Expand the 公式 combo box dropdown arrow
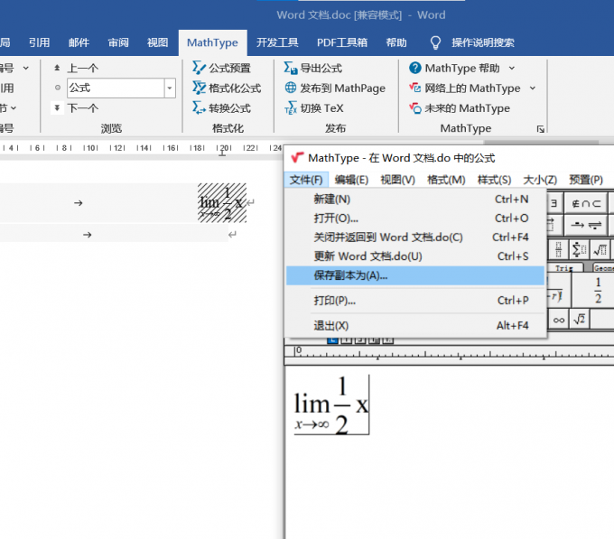Image resolution: width=614 pixels, height=539 pixels. click(x=170, y=88)
